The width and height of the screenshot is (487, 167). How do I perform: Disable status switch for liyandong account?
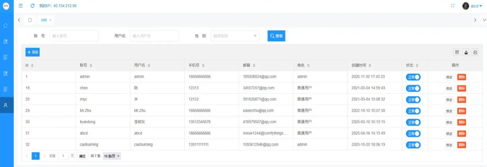(413, 122)
